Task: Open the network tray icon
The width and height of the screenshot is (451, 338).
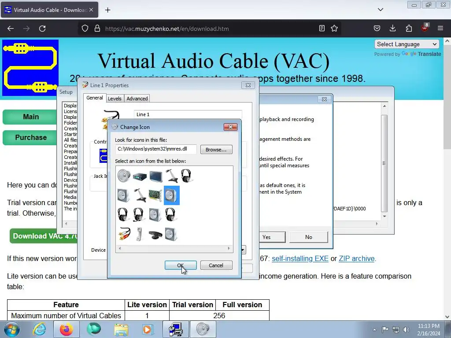Action: [396, 330]
